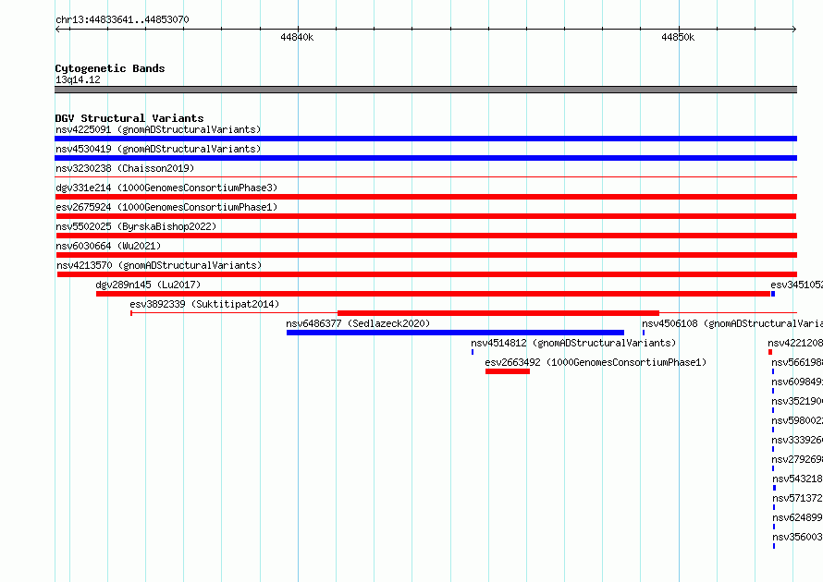Open the label starting nsv609849

797,382
